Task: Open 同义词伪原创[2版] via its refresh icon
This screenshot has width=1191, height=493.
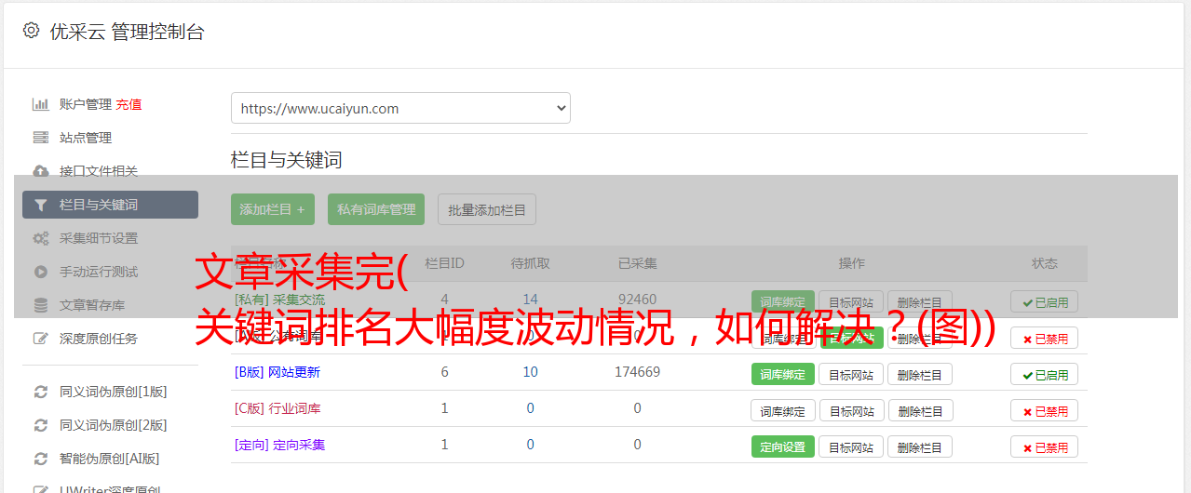Action: [x=40, y=425]
